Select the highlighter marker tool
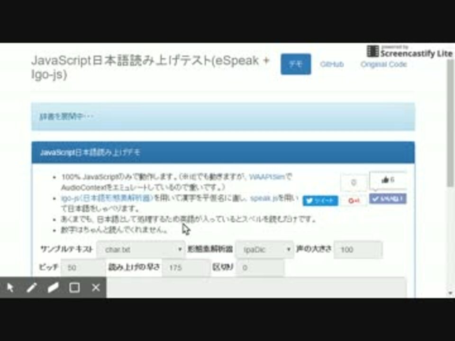 click(x=52, y=287)
